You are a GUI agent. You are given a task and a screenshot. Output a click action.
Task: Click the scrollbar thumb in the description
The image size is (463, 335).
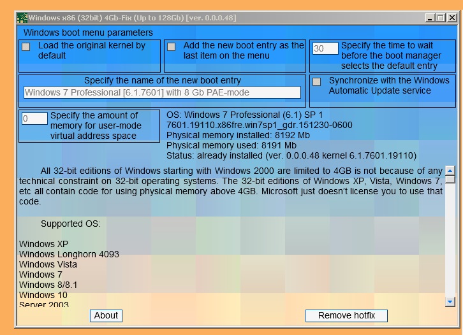pyautogui.click(x=450, y=180)
